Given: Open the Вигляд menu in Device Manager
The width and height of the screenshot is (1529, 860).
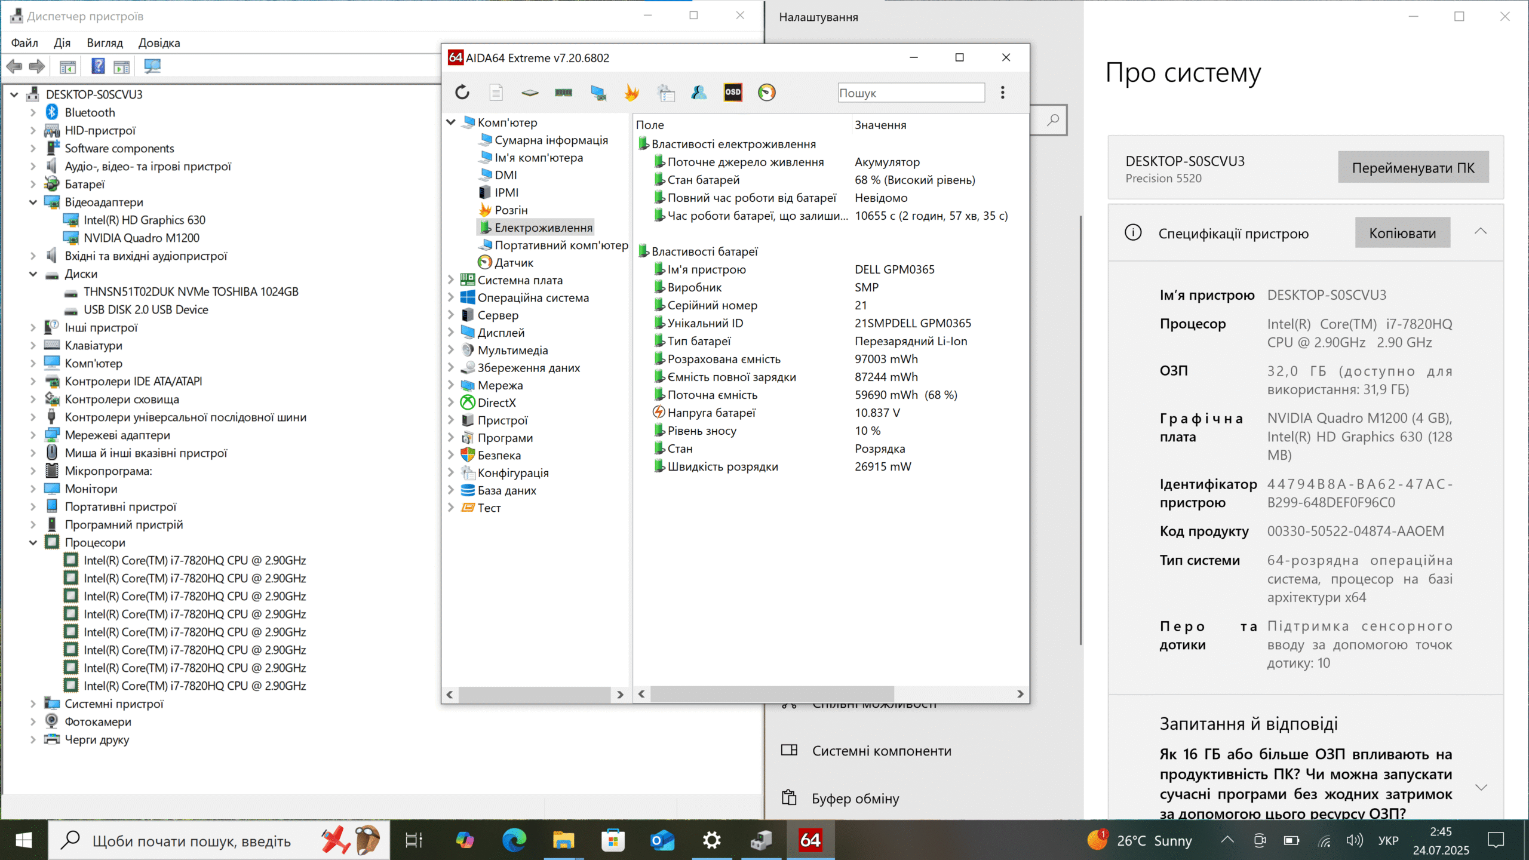Looking at the screenshot, I should pyautogui.click(x=105, y=43).
